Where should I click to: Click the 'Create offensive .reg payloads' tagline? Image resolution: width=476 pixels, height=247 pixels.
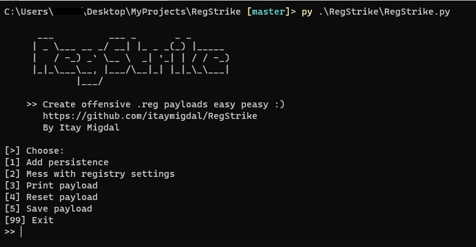tap(125, 104)
